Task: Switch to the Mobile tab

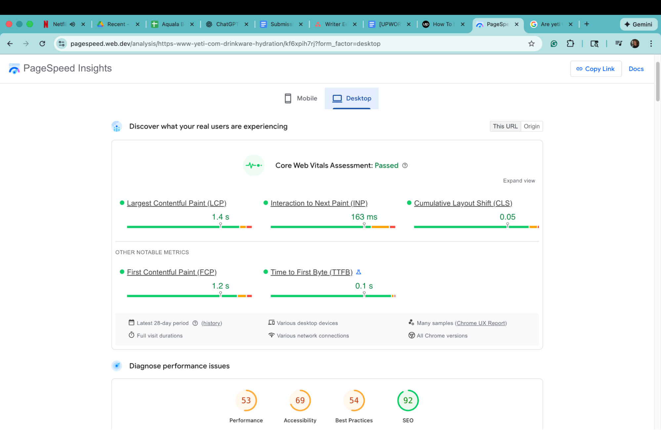Action: tap(301, 98)
